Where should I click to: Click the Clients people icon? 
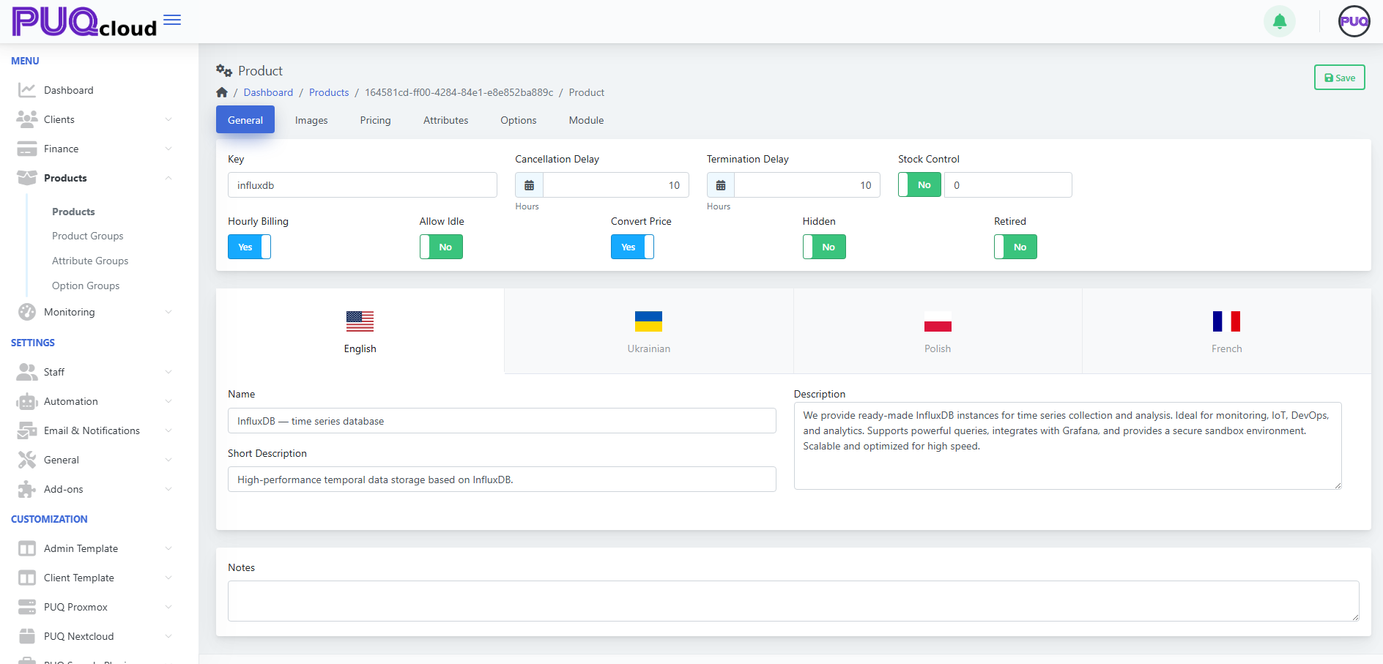(27, 119)
